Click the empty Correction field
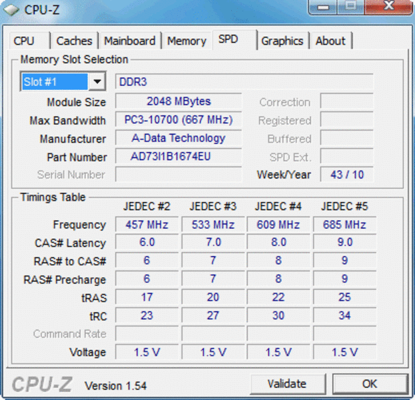 click(x=346, y=101)
